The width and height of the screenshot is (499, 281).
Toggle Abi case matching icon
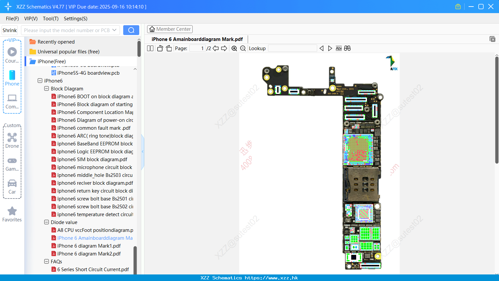coord(339,48)
